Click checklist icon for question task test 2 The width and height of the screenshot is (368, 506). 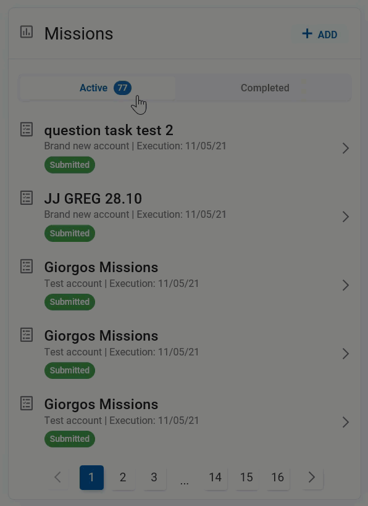(x=27, y=130)
